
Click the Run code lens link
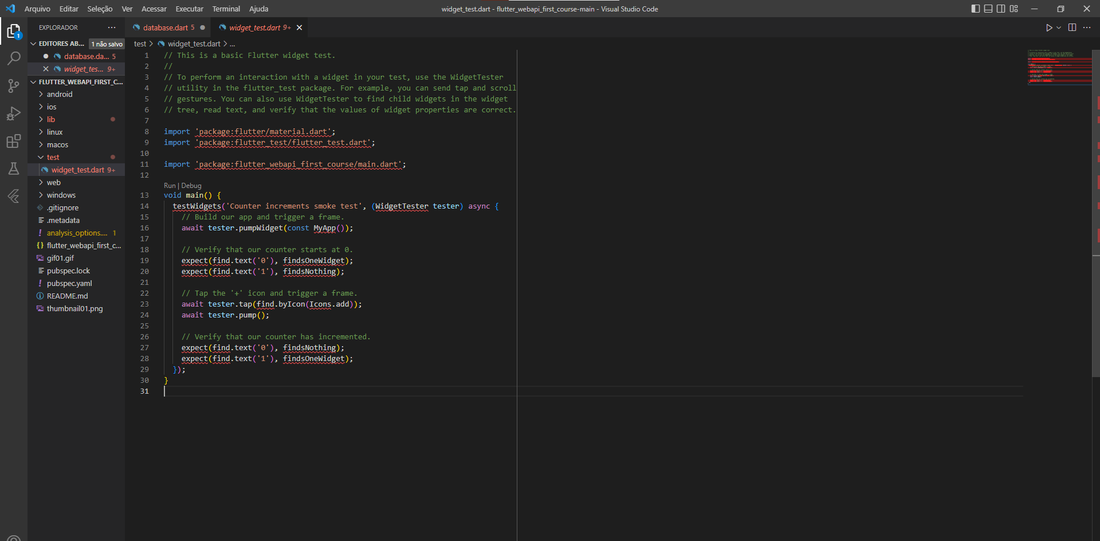[x=170, y=186]
